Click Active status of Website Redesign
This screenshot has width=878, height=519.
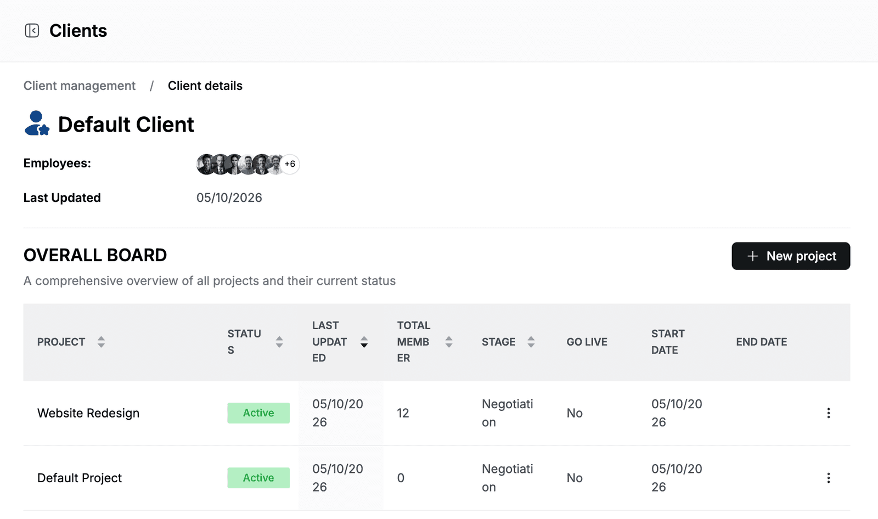click(x=258, y=413)
